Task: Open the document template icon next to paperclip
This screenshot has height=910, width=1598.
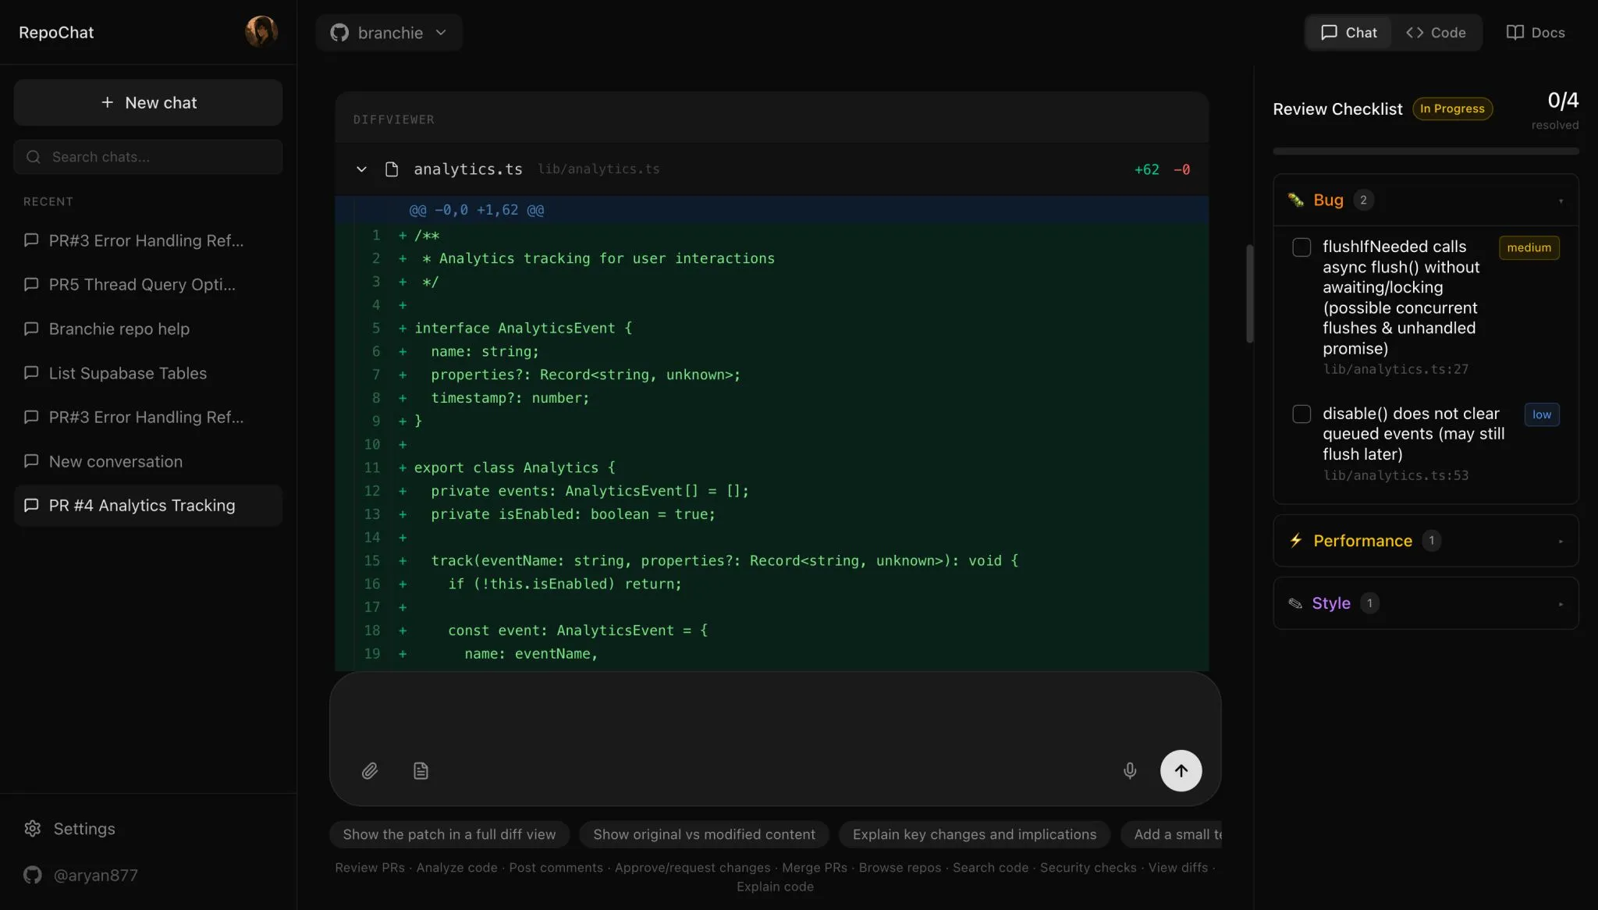Action: (421, 770)
